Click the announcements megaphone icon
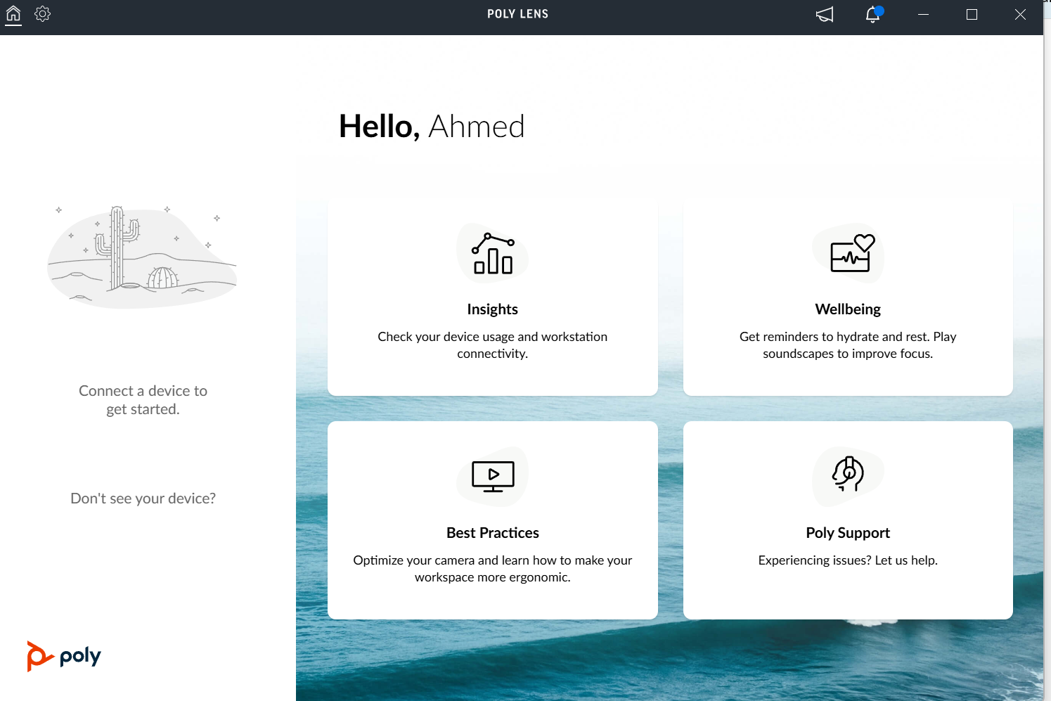The image size is (1051, 701). [x=824, y=14]
